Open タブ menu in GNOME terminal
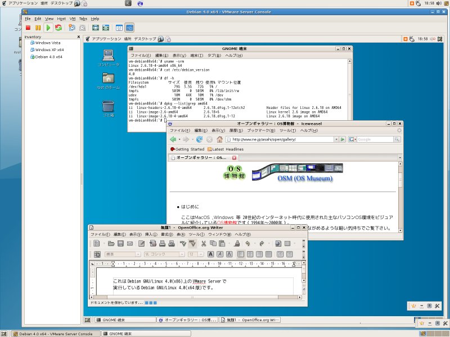 click(214, 55)
